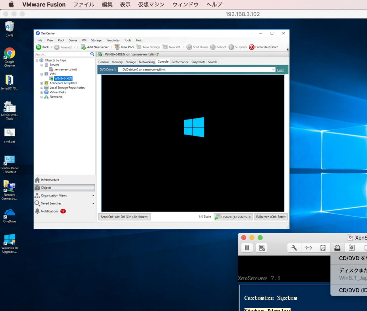Open the 仮想マシン menu in menu bar

(x=151, y=4)
